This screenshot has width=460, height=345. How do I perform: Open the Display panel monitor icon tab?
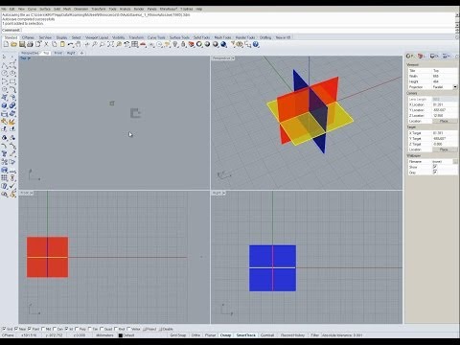pos(433,56)
